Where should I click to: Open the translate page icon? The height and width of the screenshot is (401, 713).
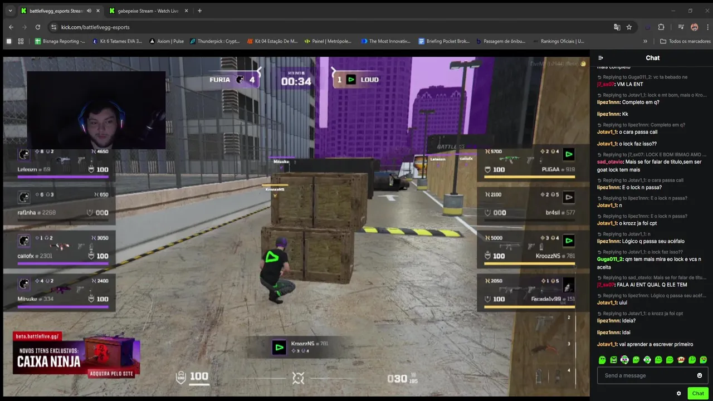click(617, 27)
